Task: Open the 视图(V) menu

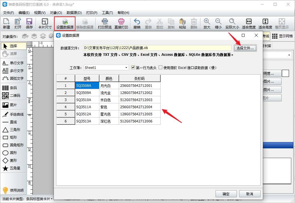Action: coord(40,13)
